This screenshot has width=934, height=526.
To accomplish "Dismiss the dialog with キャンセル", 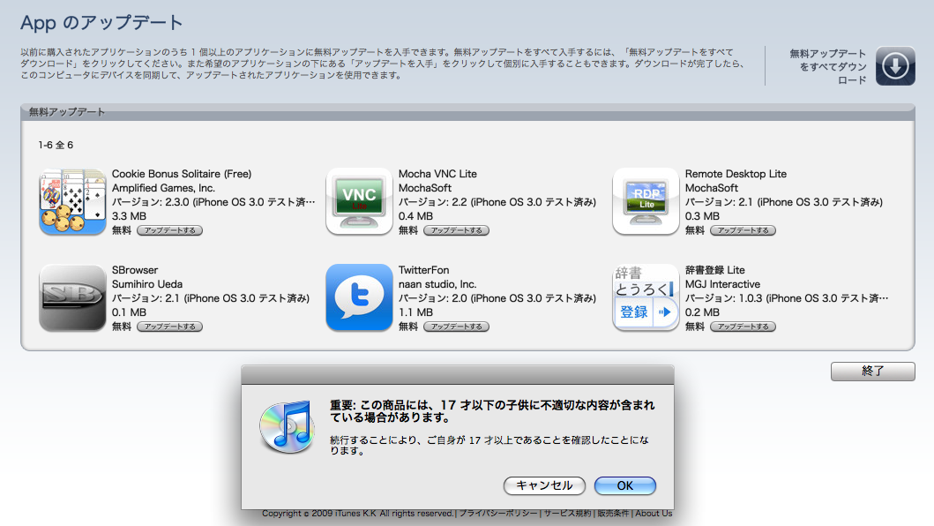I will [544, 485].
